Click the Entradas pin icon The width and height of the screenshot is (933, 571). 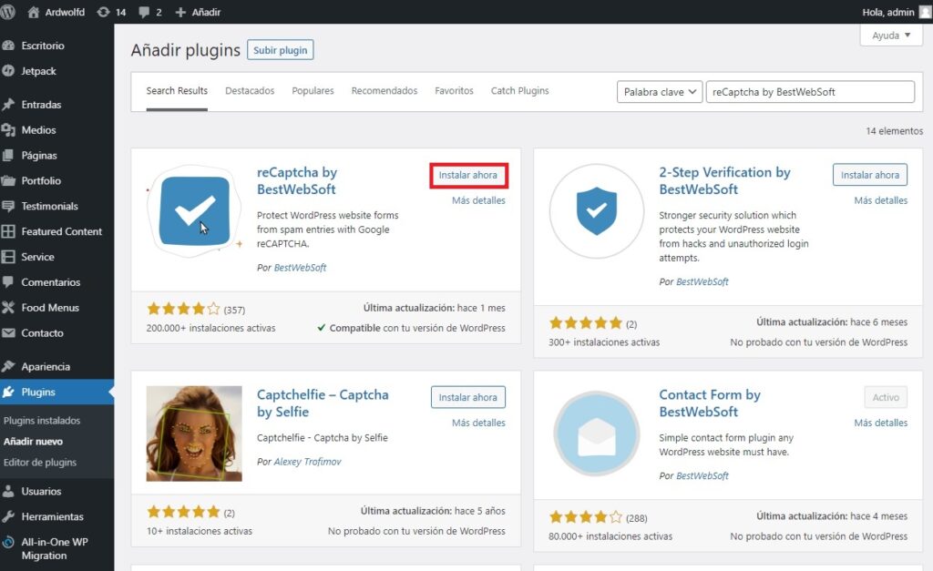coord(7,104)
